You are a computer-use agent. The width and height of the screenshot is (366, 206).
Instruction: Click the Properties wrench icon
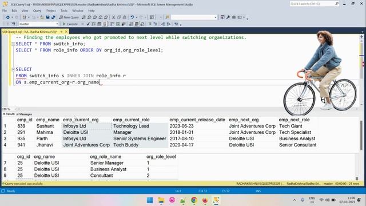point(228,17)
